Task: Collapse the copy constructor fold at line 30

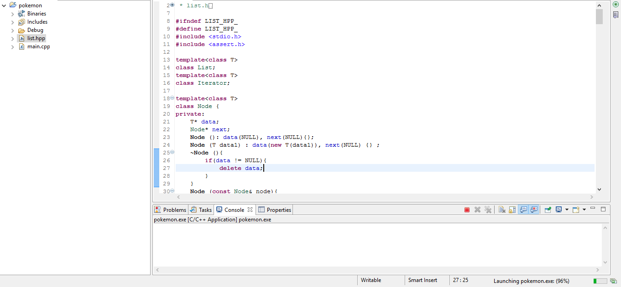Action: [x=172, y=191]
